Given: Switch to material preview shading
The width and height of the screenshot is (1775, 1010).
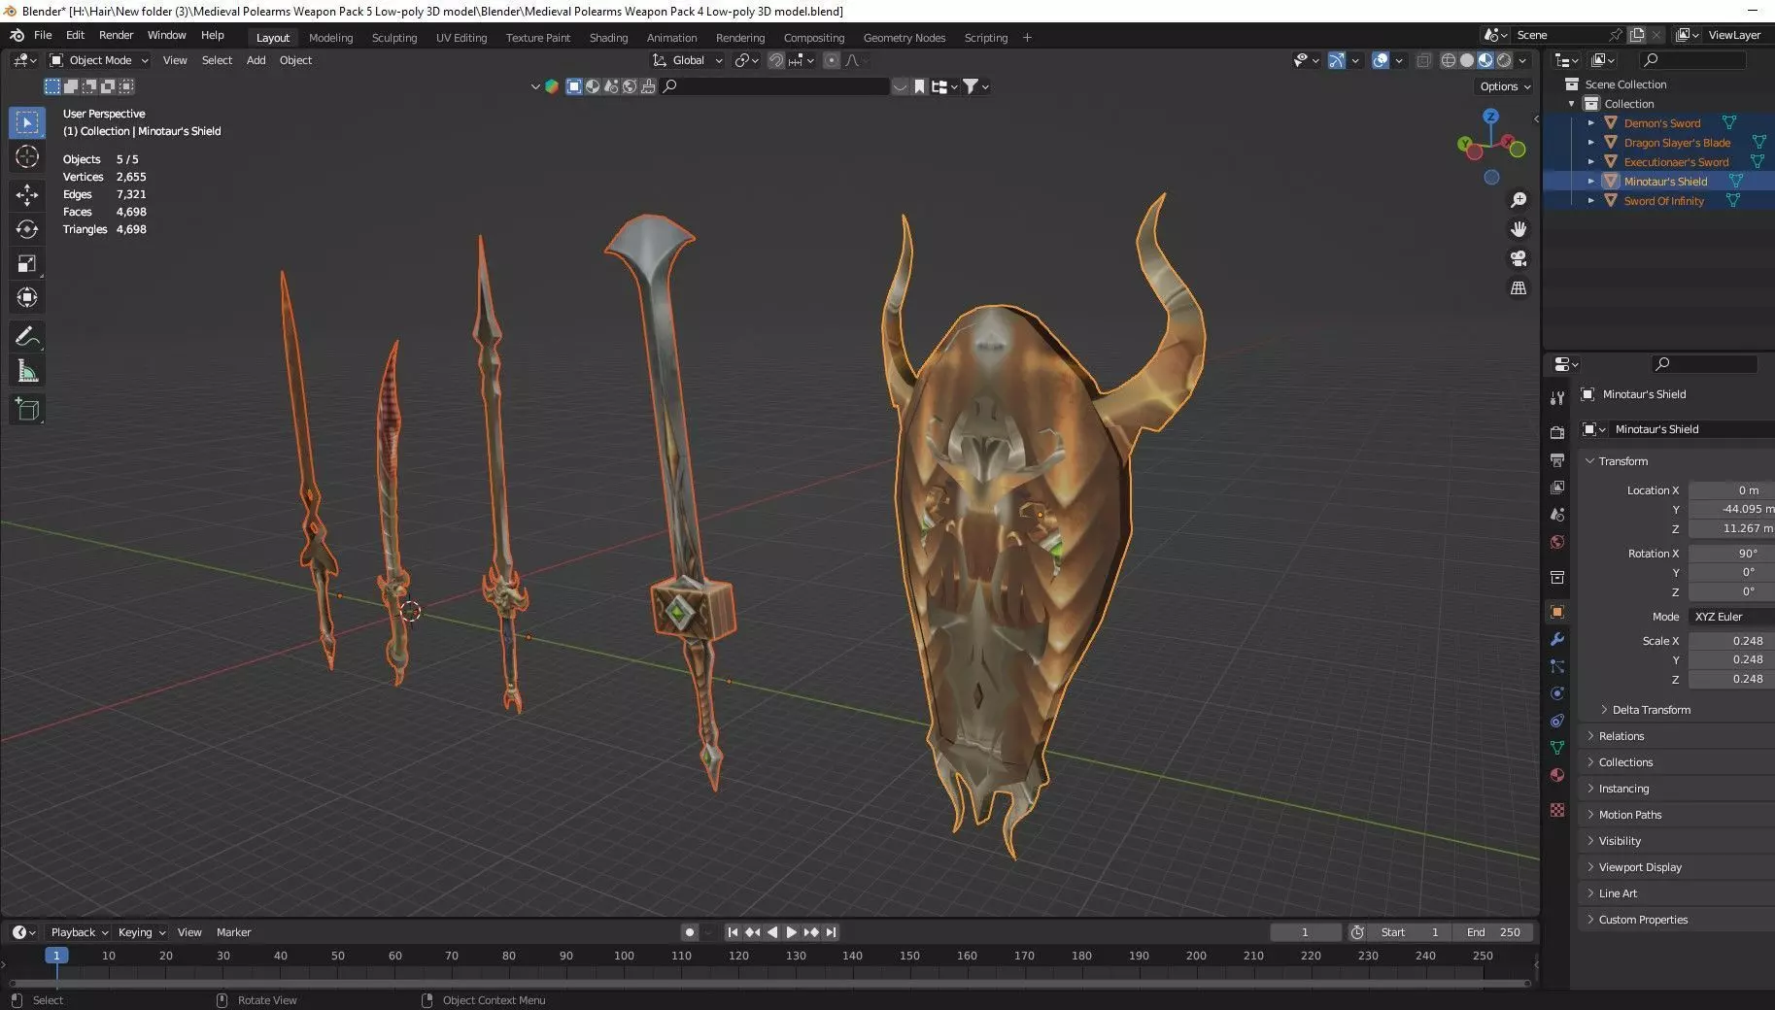Looking at the screenshot, I should (x=1485, y=60).
